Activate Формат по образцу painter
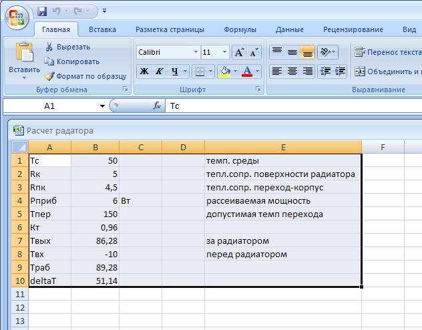The height and width of the screenshot is (330, 422). coord(85,76)
